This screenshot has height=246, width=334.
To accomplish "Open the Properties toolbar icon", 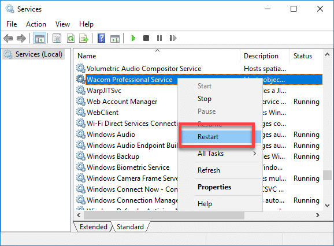I will click(x=57, y=38).
